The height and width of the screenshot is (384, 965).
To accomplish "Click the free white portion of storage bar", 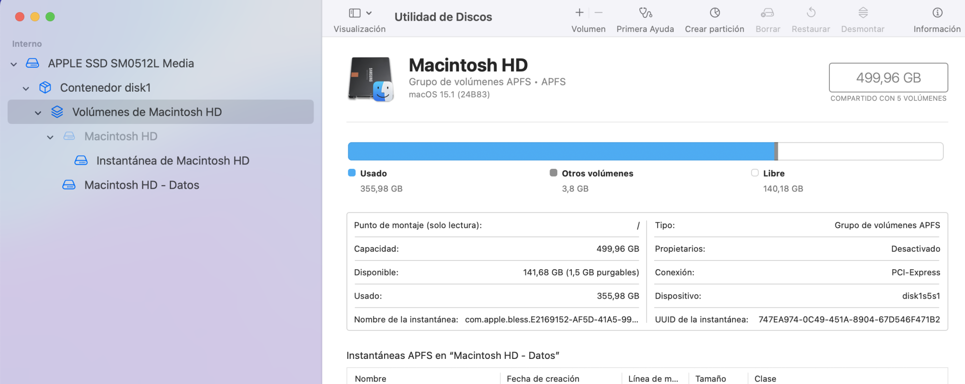I will [x=860, y=151].
